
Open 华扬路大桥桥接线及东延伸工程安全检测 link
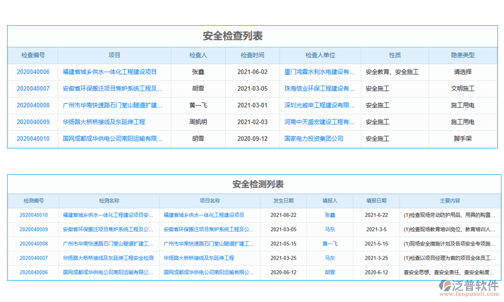pyautogui.click(x=108, y=258)
